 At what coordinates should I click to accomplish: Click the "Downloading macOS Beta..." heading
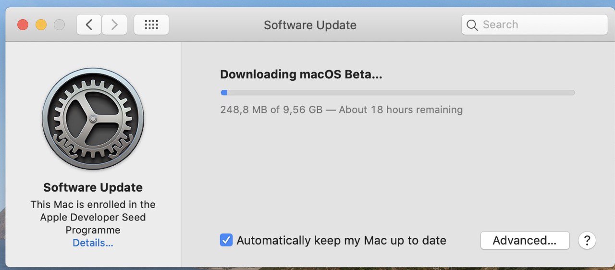click(301, 74)
